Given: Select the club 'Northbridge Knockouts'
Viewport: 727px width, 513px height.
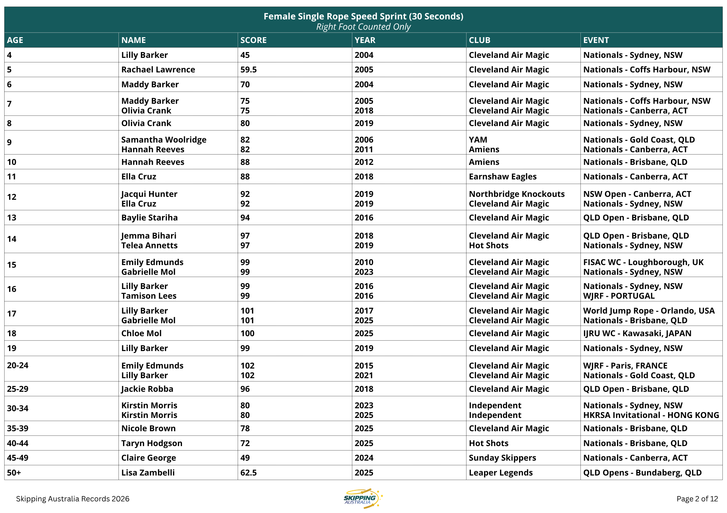Looking at the screenshot, I should coord(517,194).
